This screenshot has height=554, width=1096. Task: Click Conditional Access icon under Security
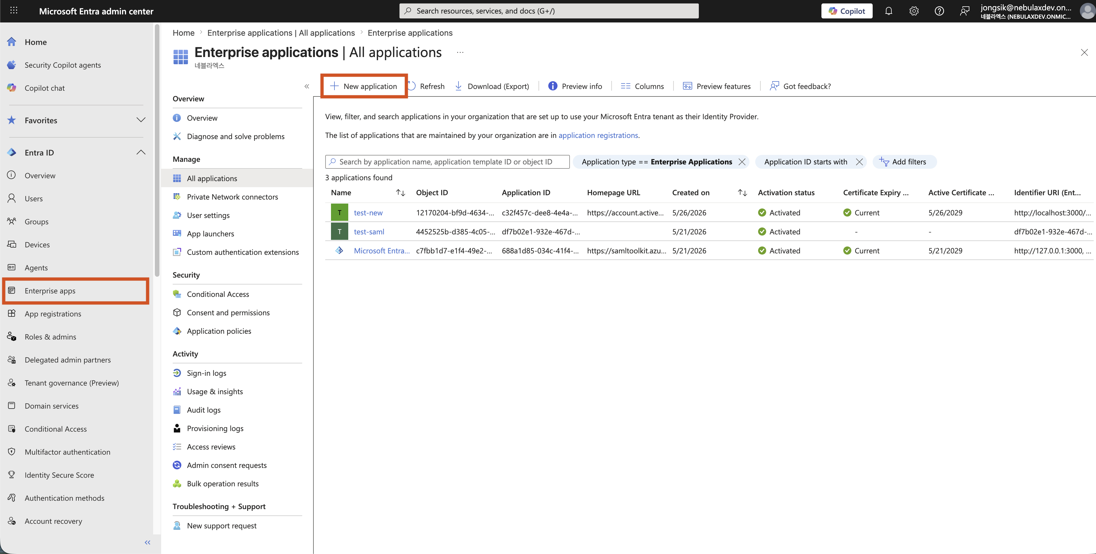(x=177, y=294)
